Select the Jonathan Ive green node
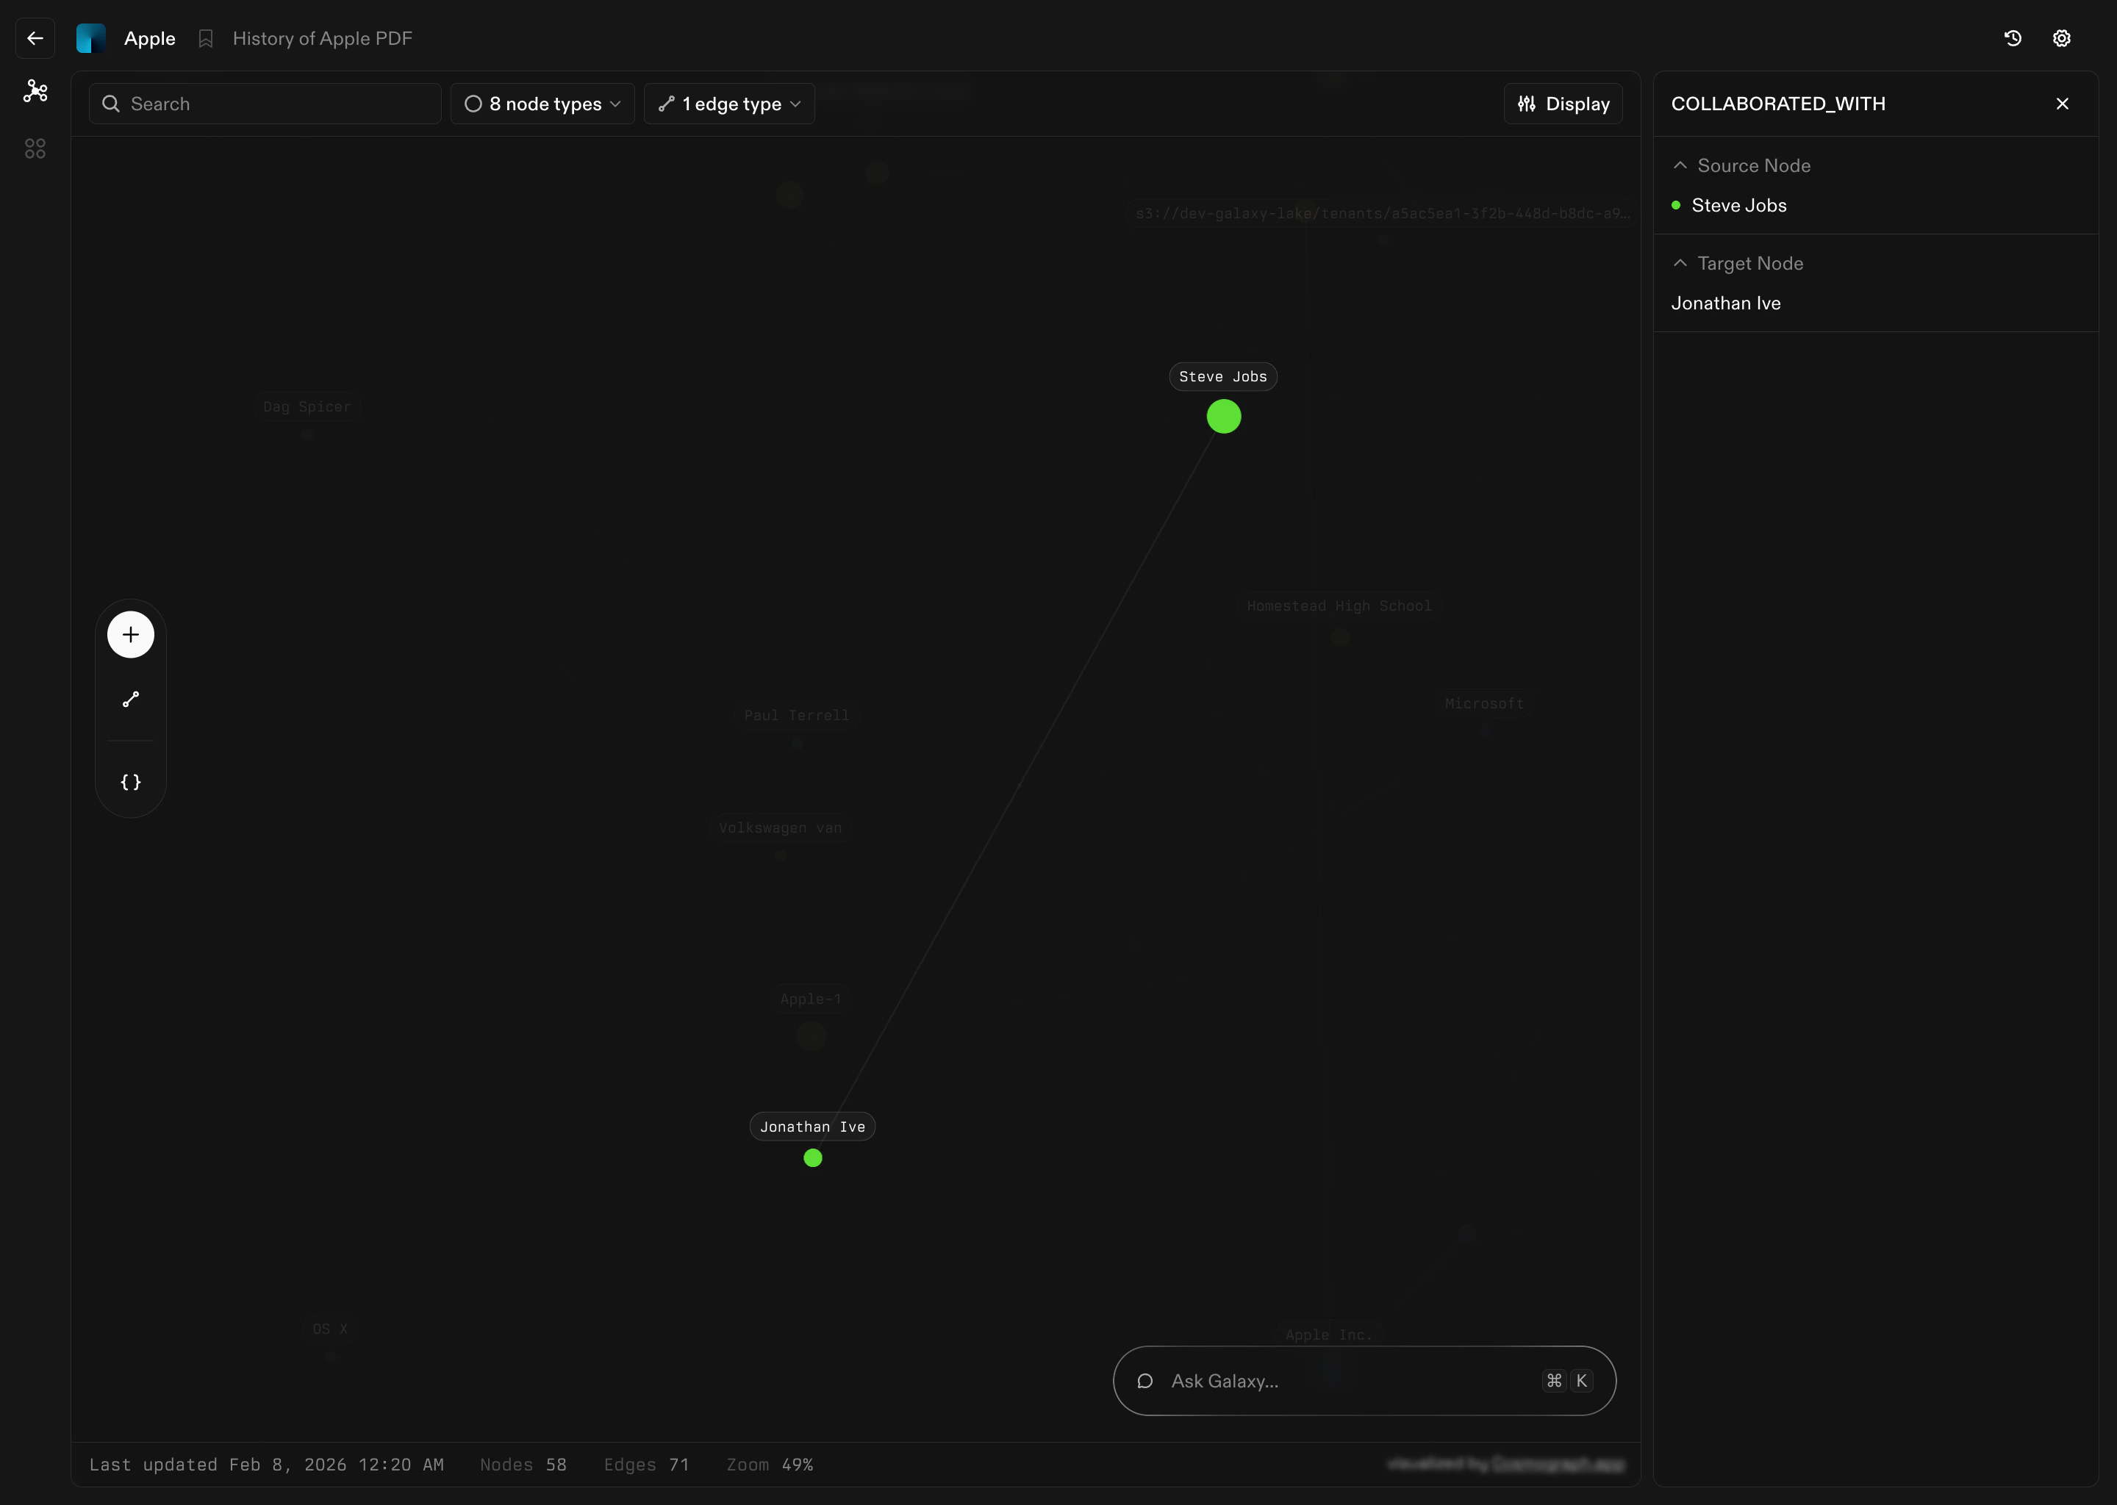The width and height of the screenshot is (2117, 1505). click(x=813, y=1157)
